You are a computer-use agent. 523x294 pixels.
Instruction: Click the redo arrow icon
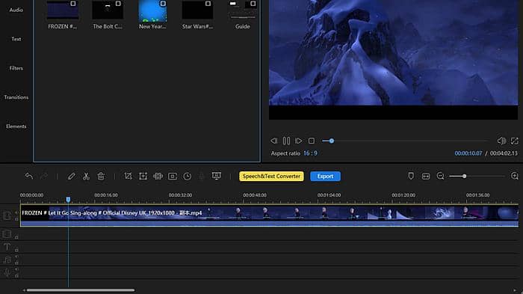pyautogui.click(x=43, y=176)
